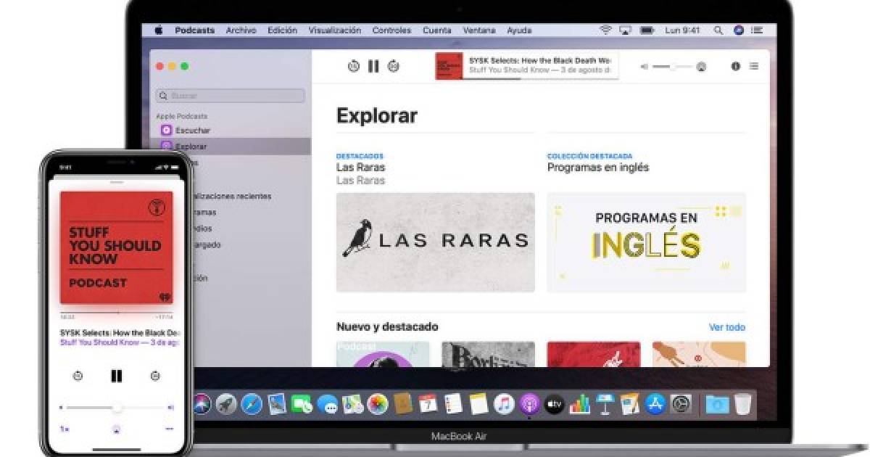Open Photos from the Dock

coord(377,404)
